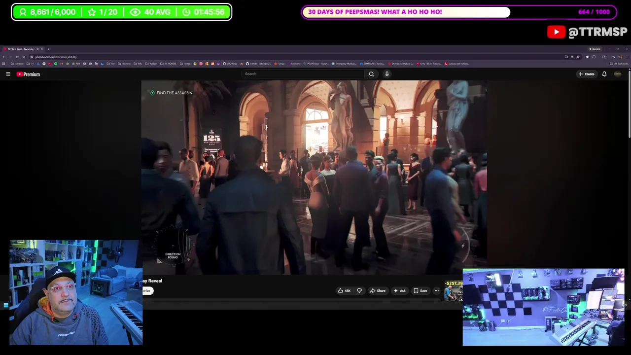Screen dimensions: 631x355
Task: Open the Gemini button in Chrome
Action: [x=595, y=49]
